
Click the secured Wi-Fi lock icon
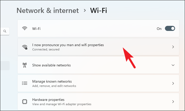(x=25, y=47)
